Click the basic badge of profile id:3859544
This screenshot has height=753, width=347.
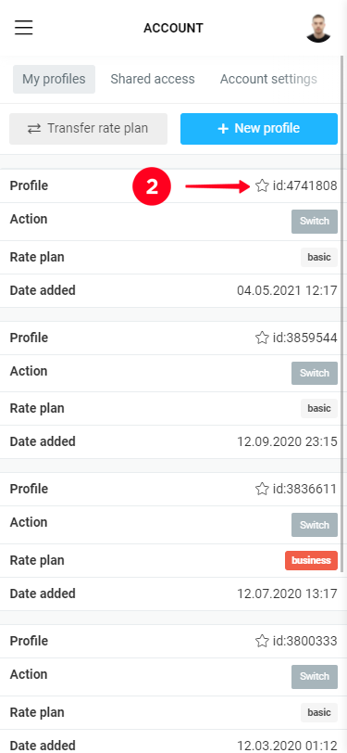[x=319, y=409]
